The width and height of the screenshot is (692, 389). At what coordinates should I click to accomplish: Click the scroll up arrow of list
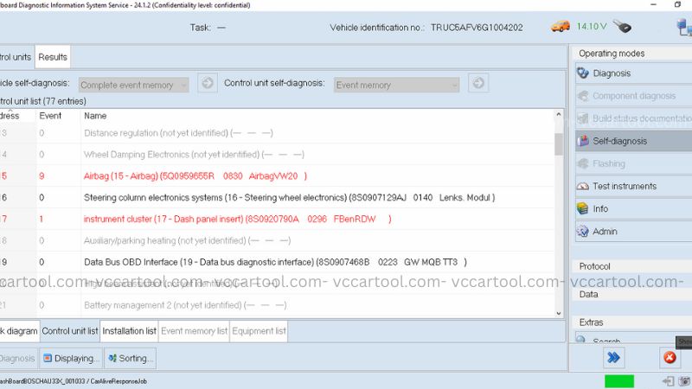[559, 114]
